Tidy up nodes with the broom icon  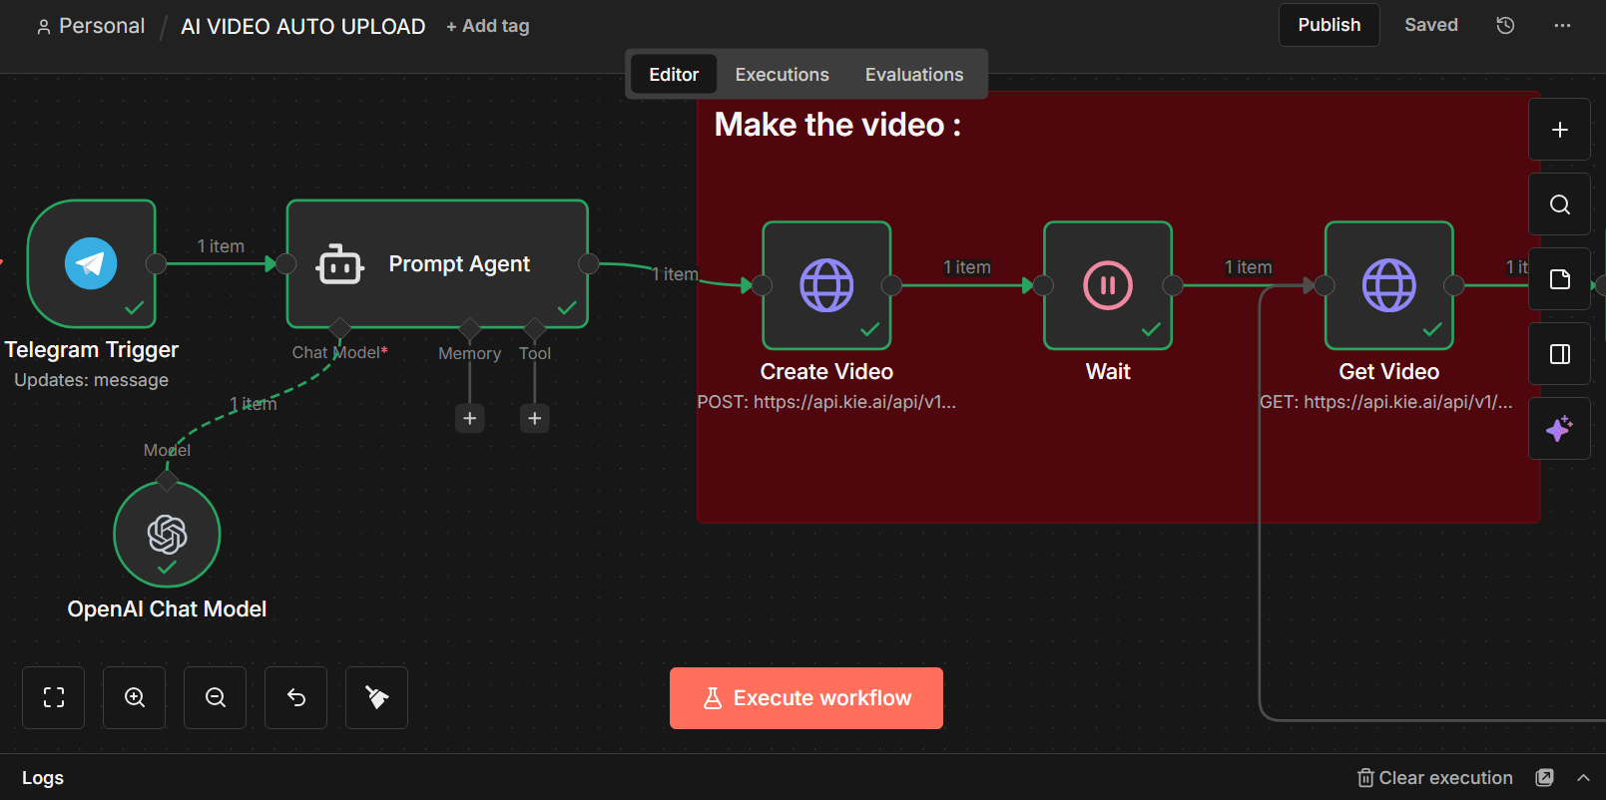pyautogui.click(x=376, y=697)
